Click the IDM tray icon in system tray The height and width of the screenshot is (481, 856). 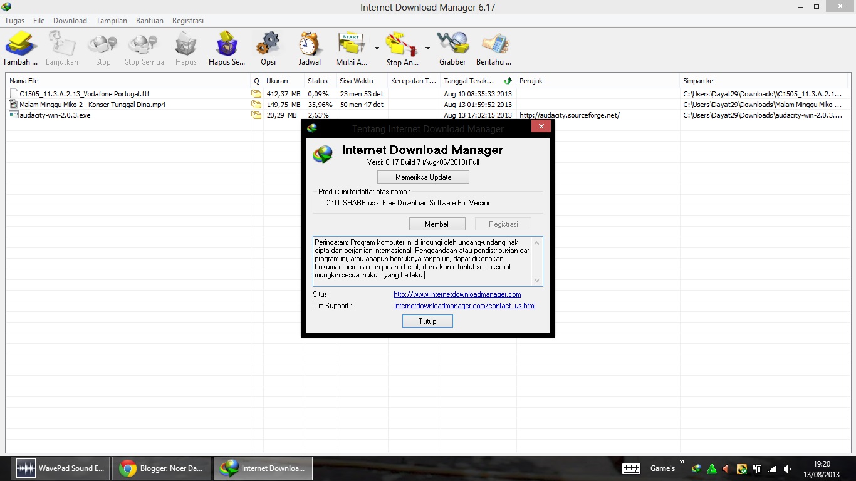click(x=696, y=468)
